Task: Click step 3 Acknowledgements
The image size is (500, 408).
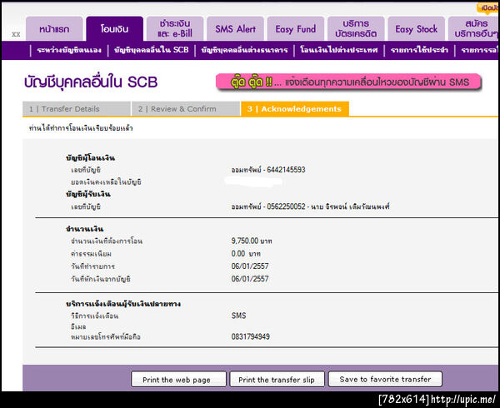Action: tap(295, 109)
